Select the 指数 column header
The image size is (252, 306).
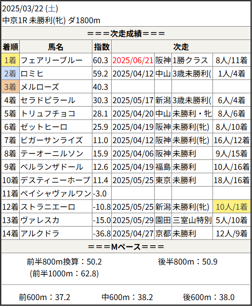pos(102,47)
